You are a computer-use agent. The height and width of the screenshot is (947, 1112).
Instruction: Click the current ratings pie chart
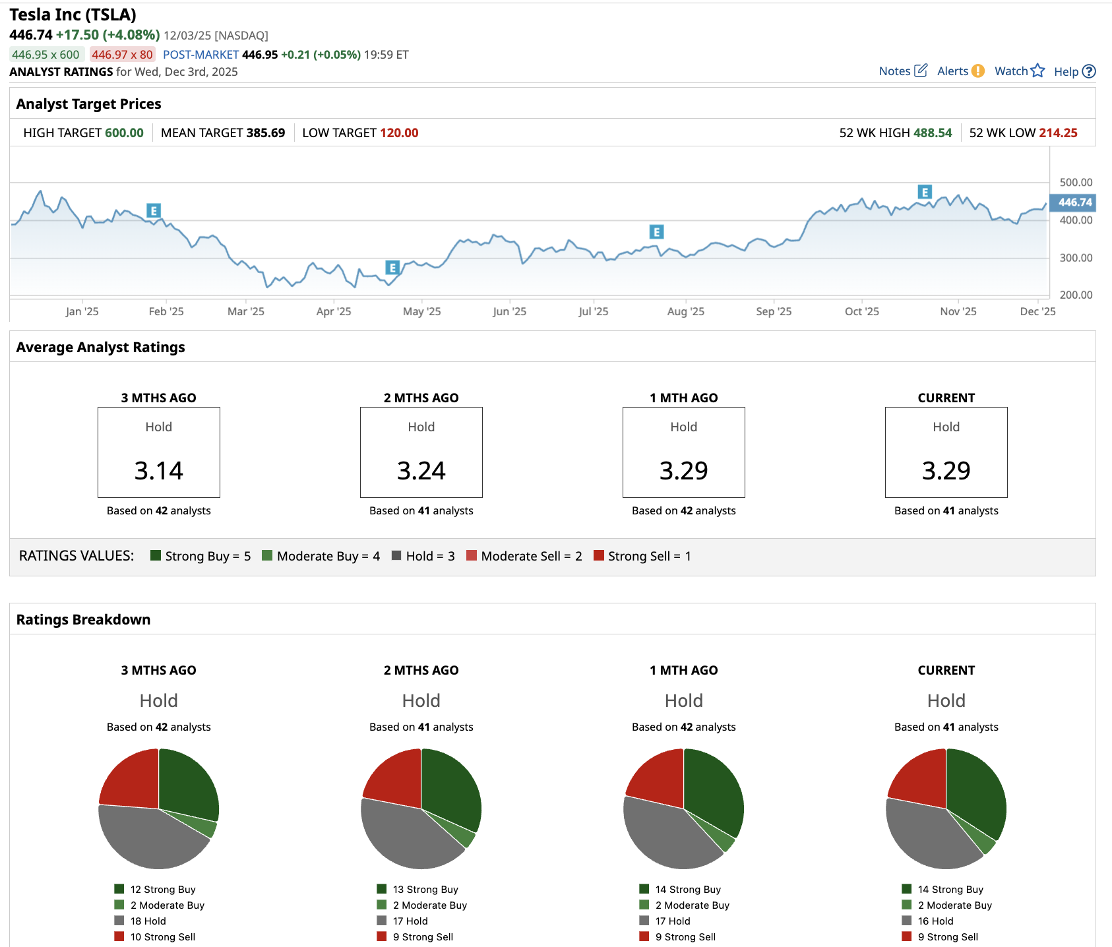point(946,809)
